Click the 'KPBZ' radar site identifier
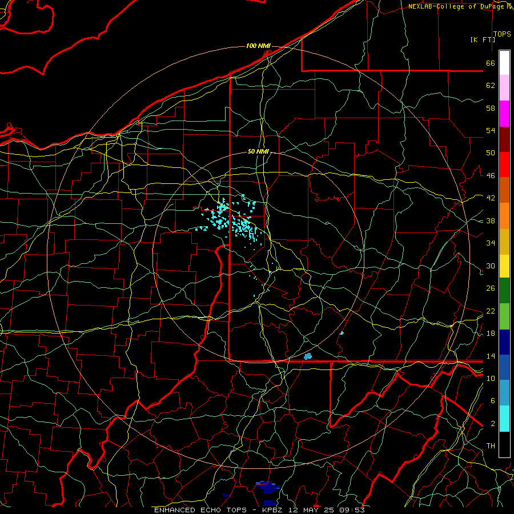 click(x=273, y=510)
